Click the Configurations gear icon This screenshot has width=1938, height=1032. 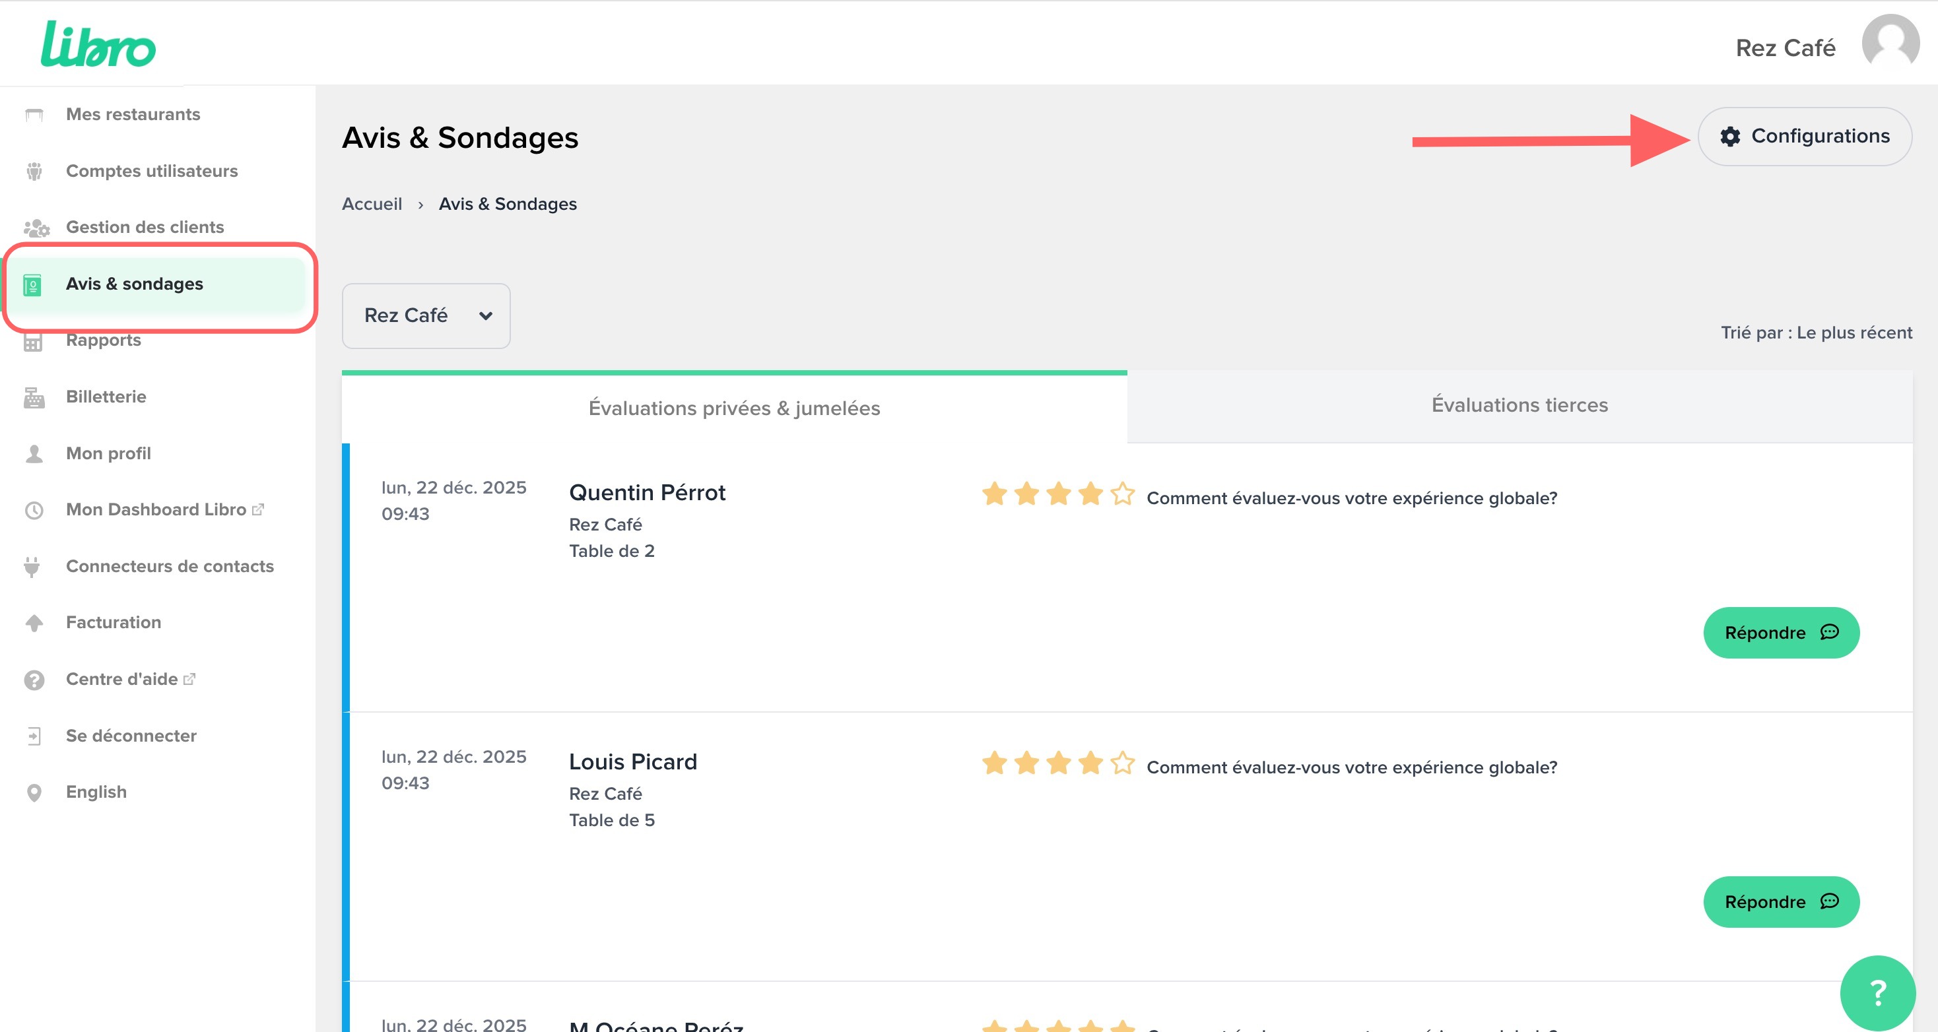pos(1729,136)
